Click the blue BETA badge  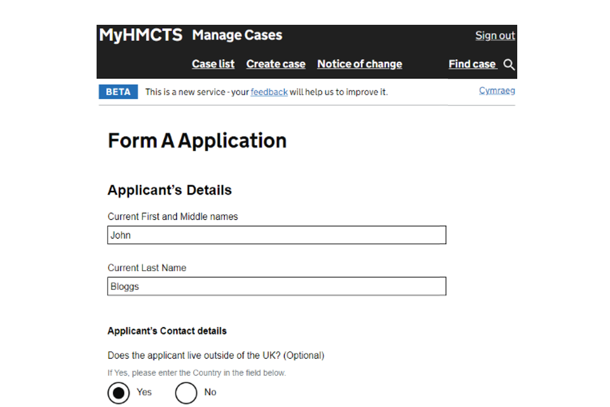coord(118,92)
